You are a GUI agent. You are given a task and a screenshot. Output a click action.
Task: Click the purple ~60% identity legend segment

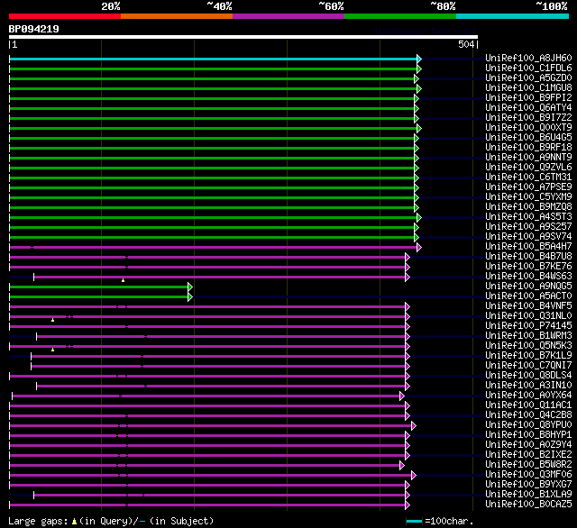[288, 15]
